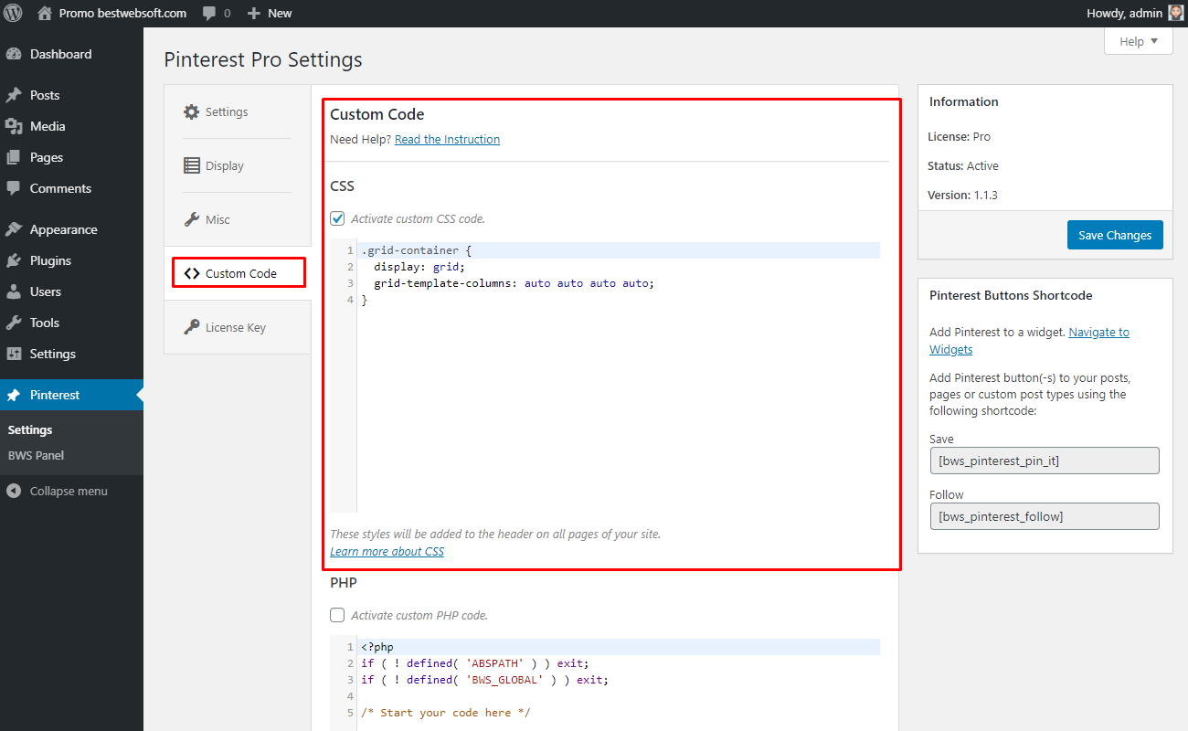1188x731 pixels.
Task: Follow the Learn more about CSS link
Action: (x=387, y=551)
